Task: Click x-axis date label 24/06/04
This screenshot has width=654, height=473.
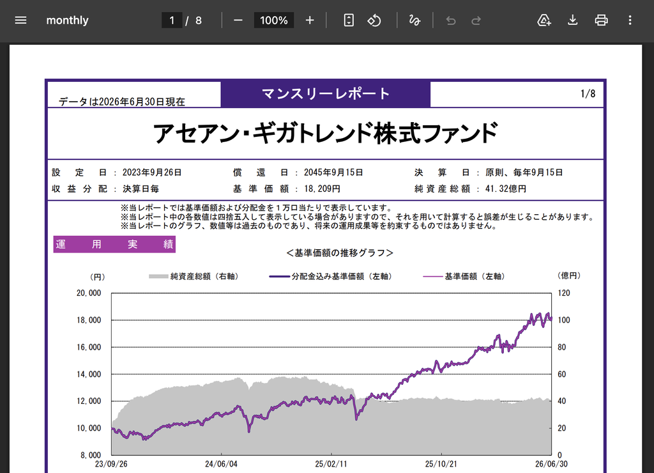Action: pyautogui.click(x=221, y=464)
